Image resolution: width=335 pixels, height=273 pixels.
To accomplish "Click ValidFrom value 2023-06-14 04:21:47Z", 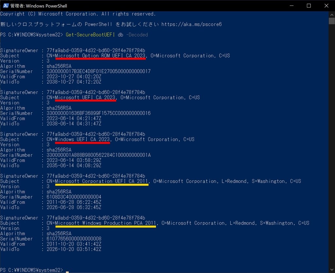I will coord(74,118).
